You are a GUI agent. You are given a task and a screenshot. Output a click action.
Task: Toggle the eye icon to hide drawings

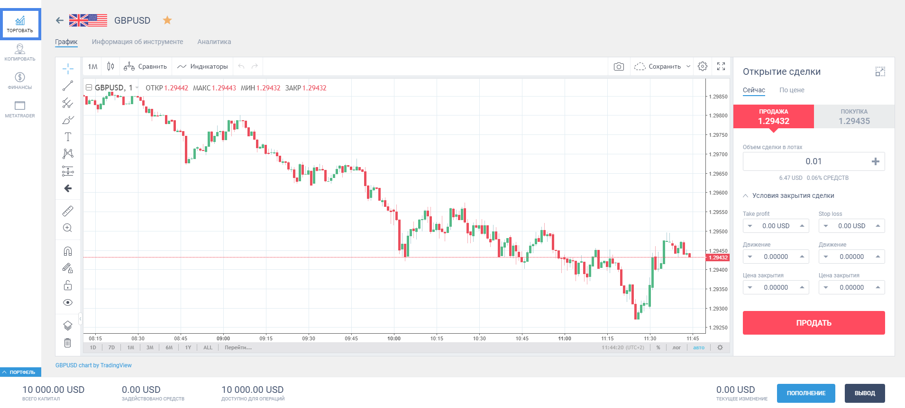(x=68, y=302)
